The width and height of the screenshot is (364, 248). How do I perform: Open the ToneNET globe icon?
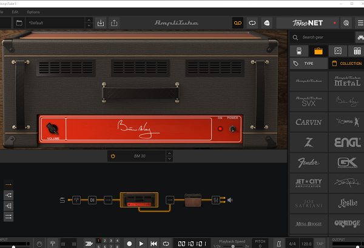pos(346,23)
